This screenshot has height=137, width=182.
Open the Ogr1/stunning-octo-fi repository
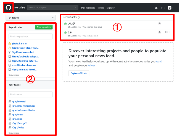25,61
